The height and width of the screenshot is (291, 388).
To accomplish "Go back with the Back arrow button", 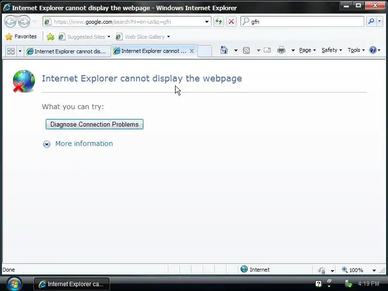I will coord(10,22).
